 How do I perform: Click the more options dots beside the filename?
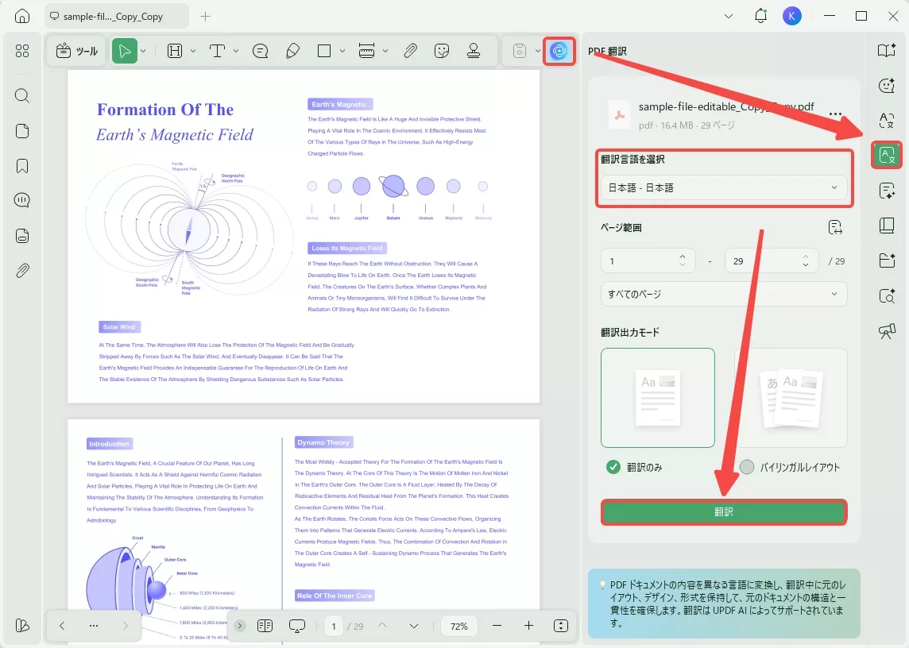[834, 114]
